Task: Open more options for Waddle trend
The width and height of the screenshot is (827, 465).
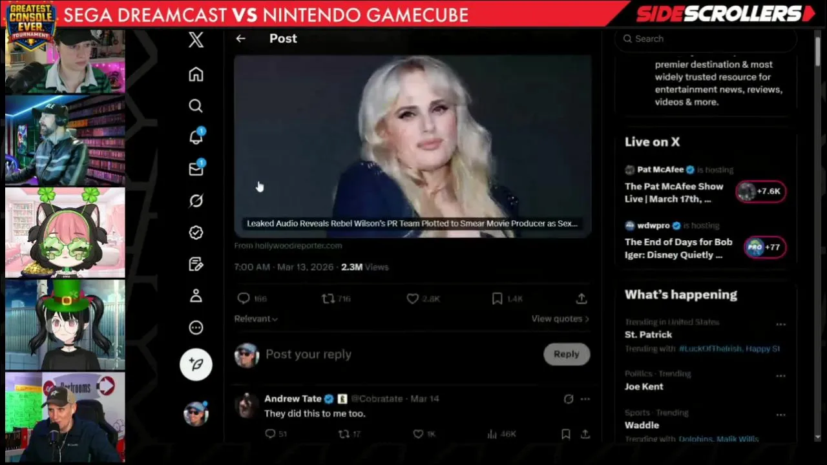Action: [x=780, y=415]
